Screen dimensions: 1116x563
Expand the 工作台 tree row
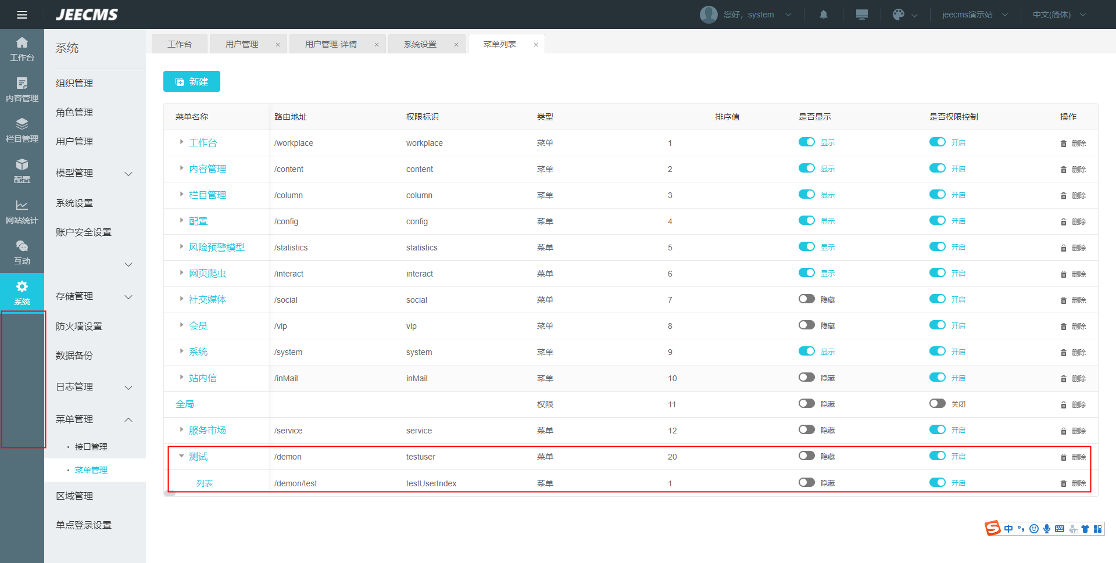click(181, 142)
